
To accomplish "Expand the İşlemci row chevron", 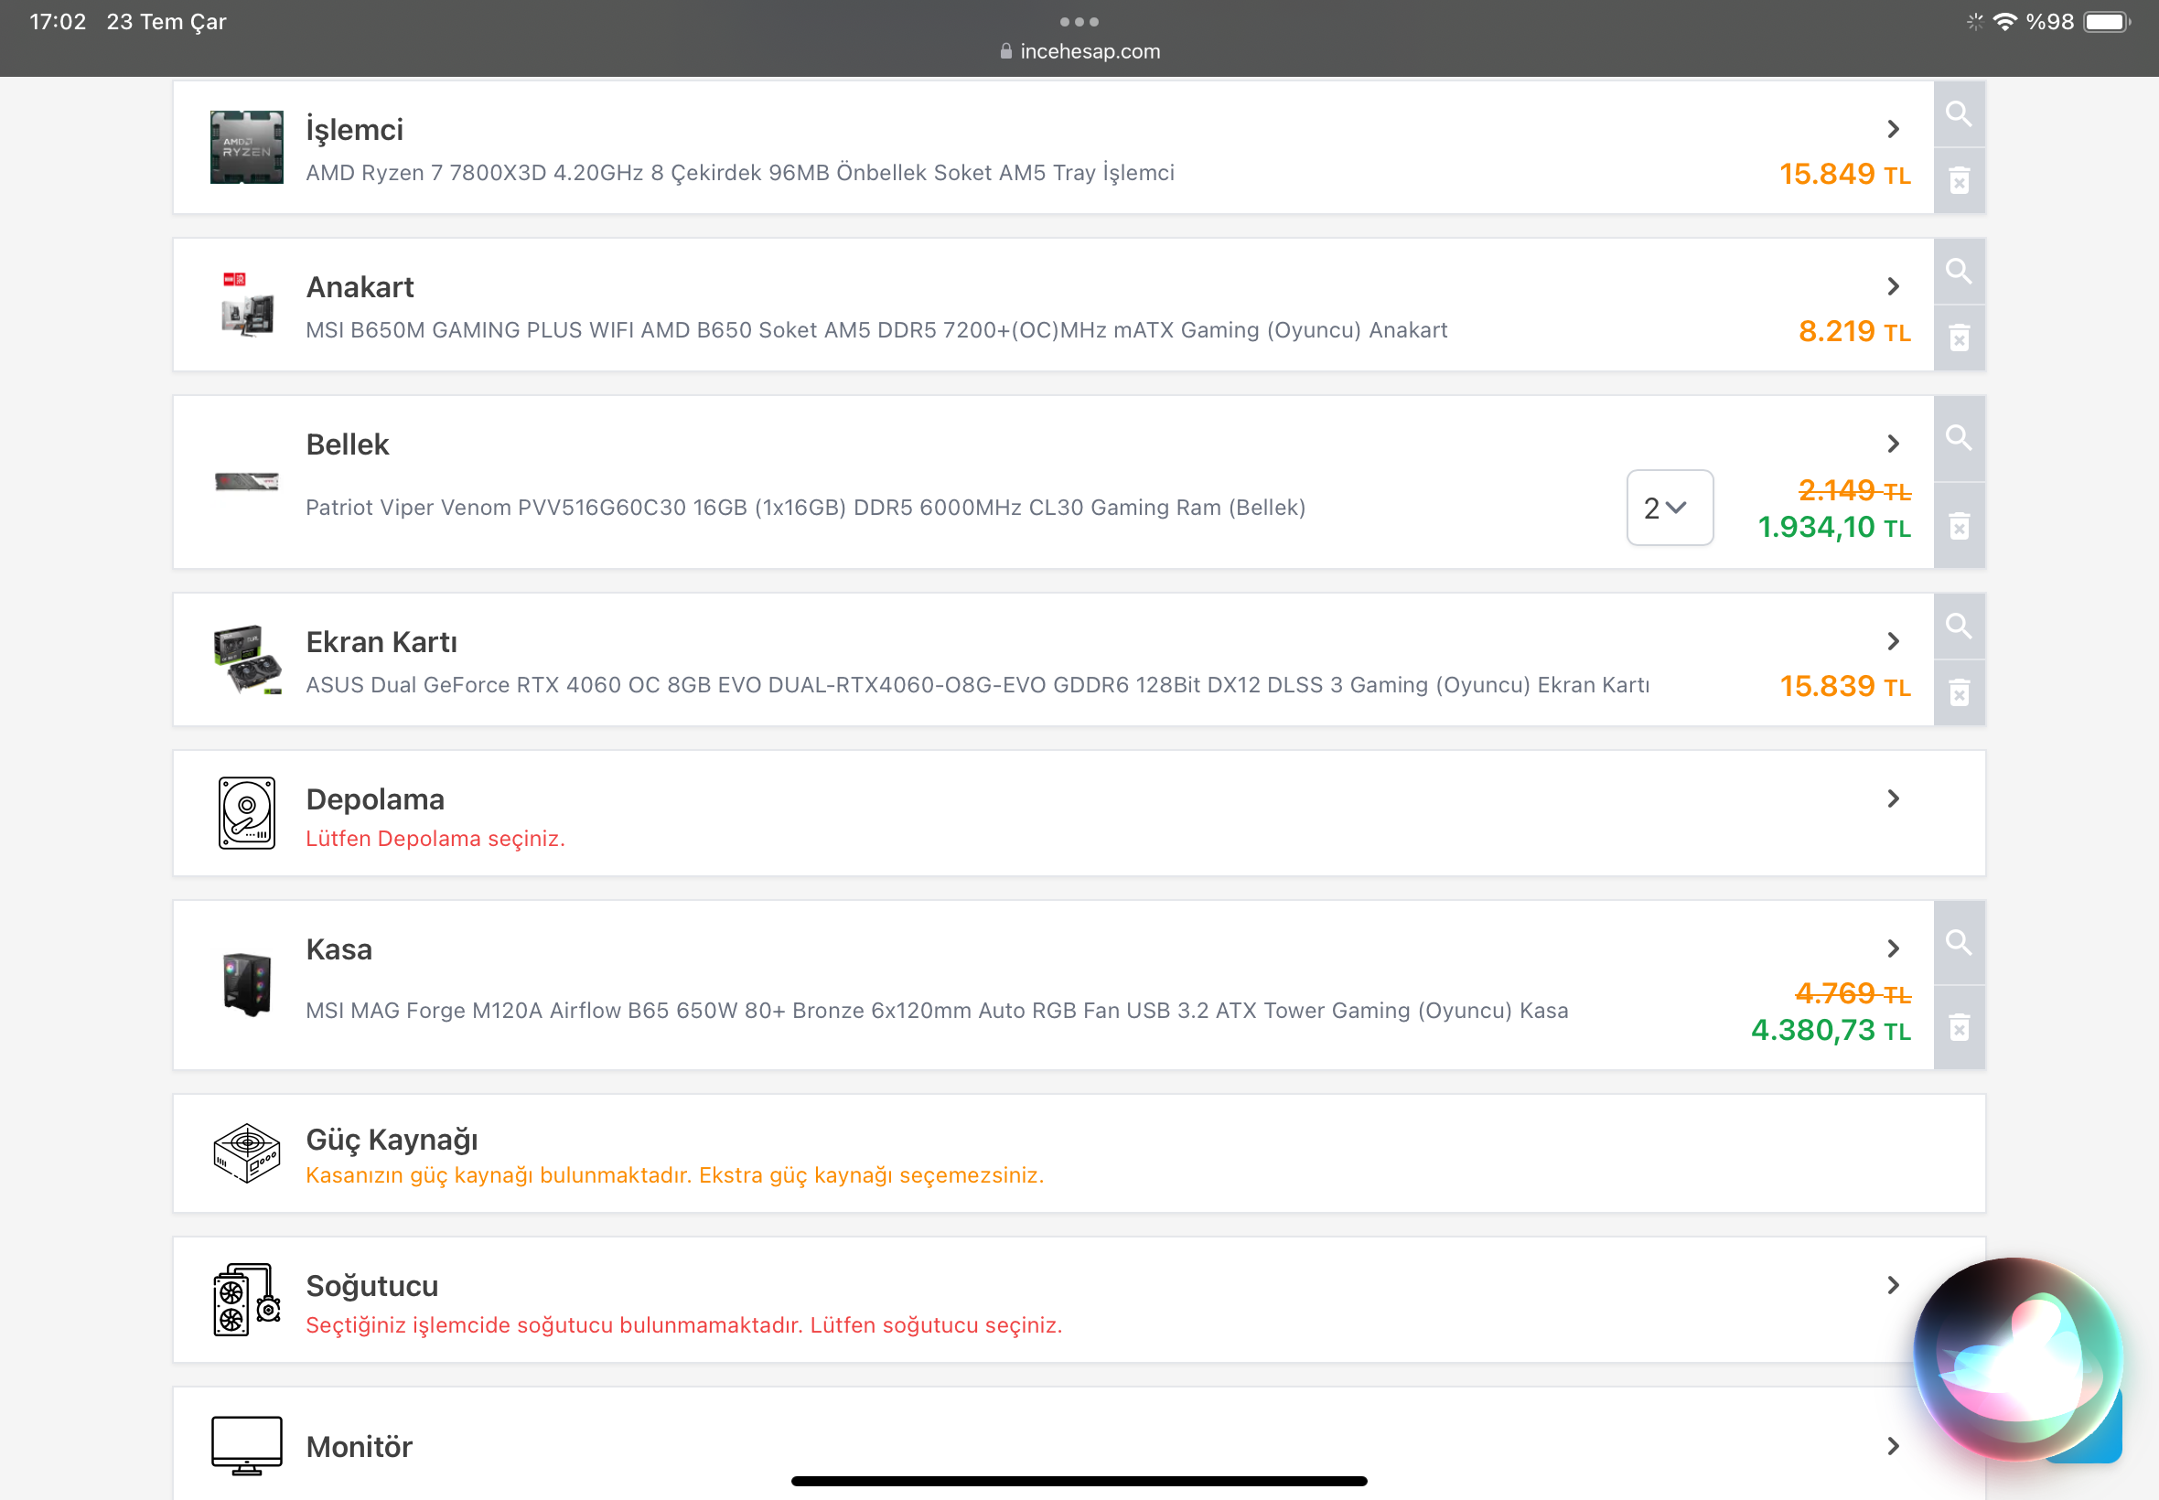I will click(1893, 129).
